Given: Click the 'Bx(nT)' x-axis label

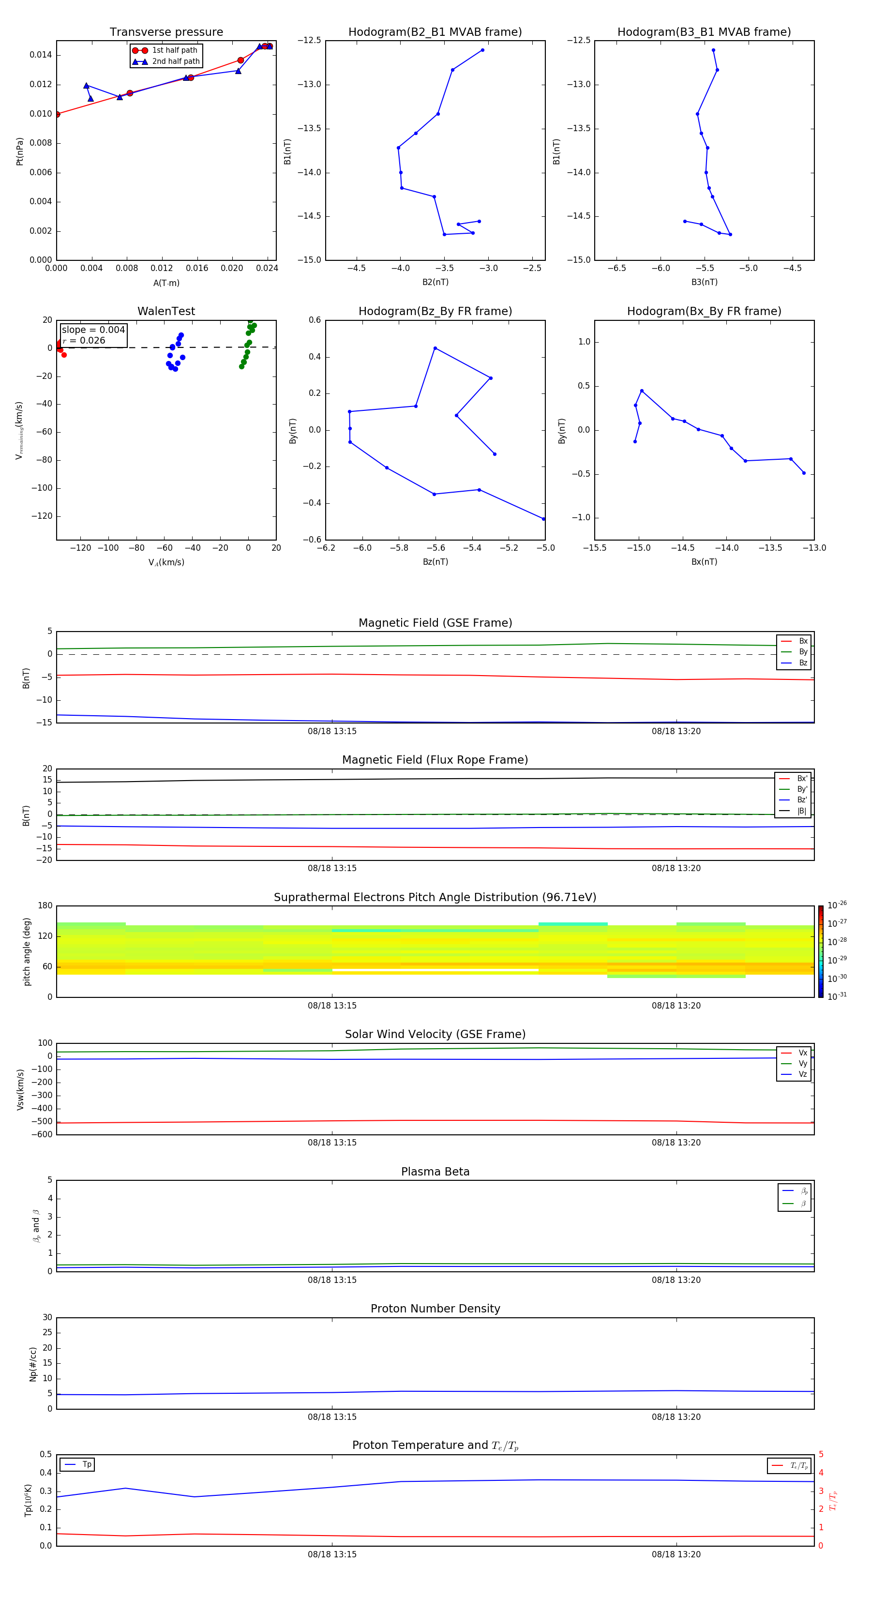Looking at the screenshot, I should pos(704,562).
